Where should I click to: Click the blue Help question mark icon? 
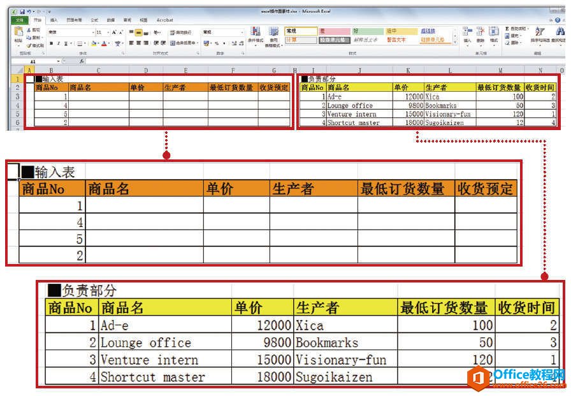(558, 20)
